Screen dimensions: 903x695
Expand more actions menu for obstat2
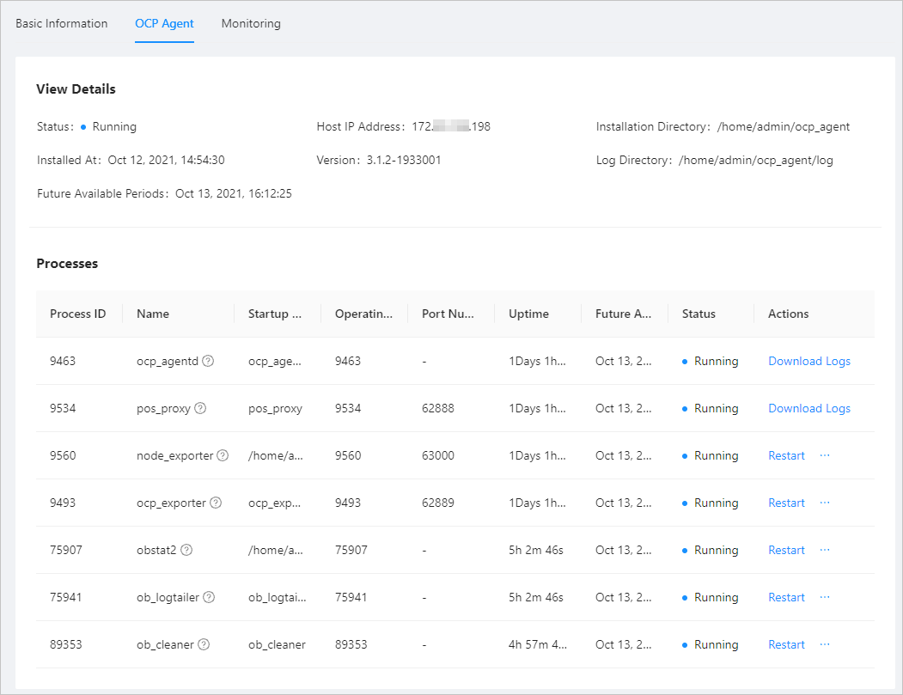pos(825,550)
